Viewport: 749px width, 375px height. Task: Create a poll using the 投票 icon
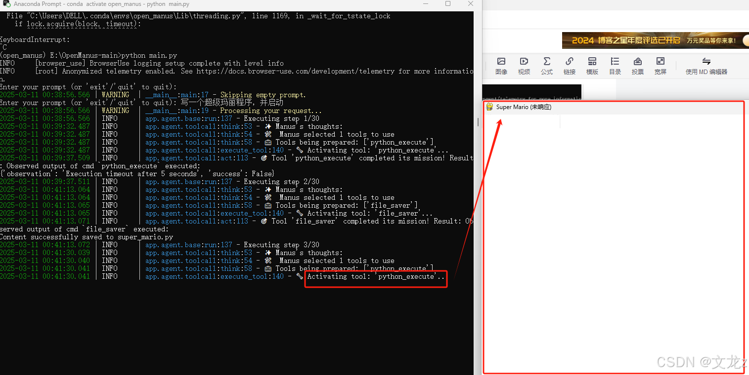pos(637,65)
